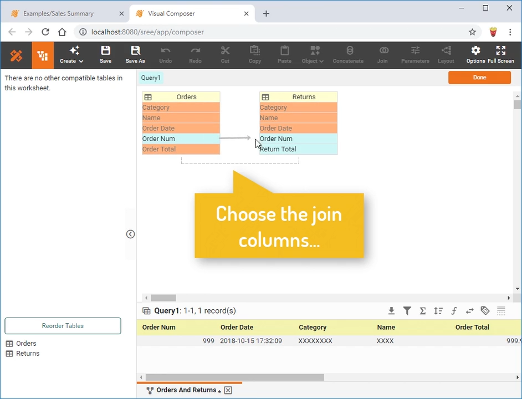
Task: Open the aggregate sigma icon
Action: point(423,311)
